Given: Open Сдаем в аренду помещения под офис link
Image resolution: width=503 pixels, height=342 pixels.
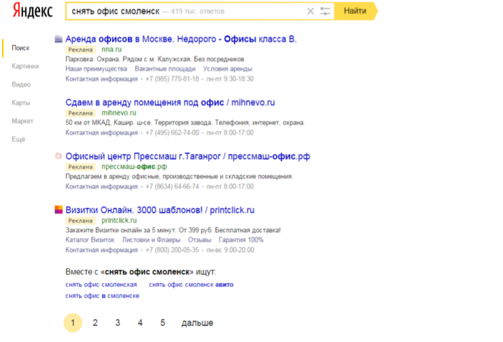Looking at the screenshot, I should 170,102.
